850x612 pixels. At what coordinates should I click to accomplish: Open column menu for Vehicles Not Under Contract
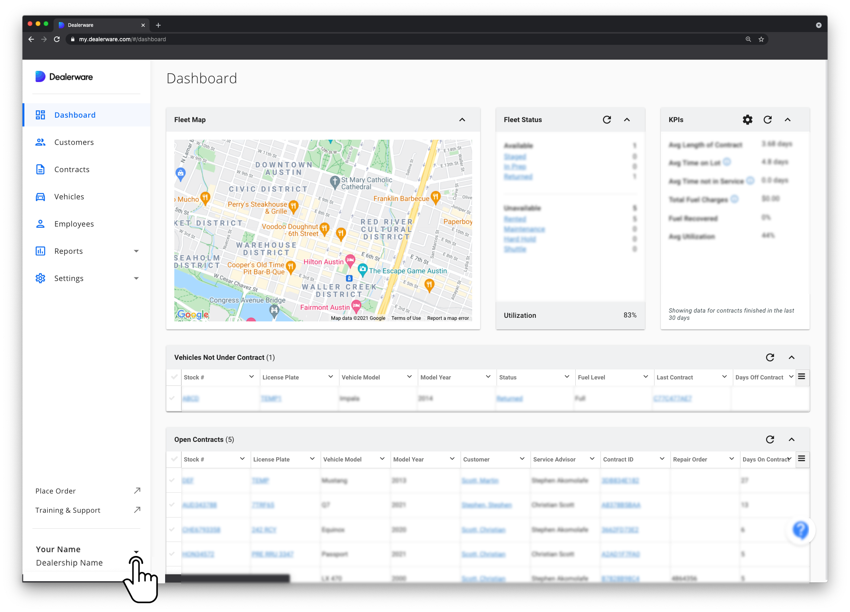pos(802,377)
